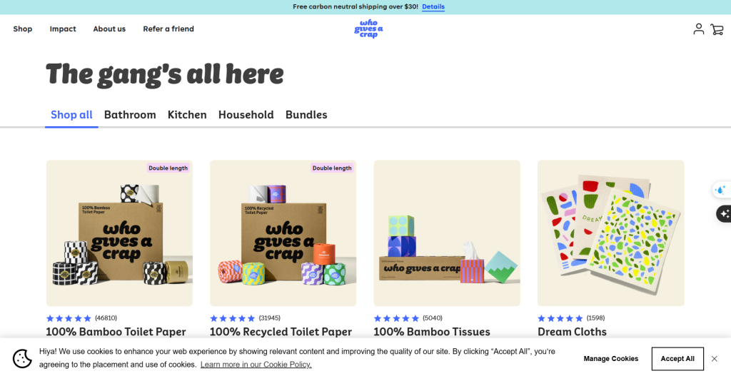Open the 100% Bamboo Toilet Paper image

119,233
